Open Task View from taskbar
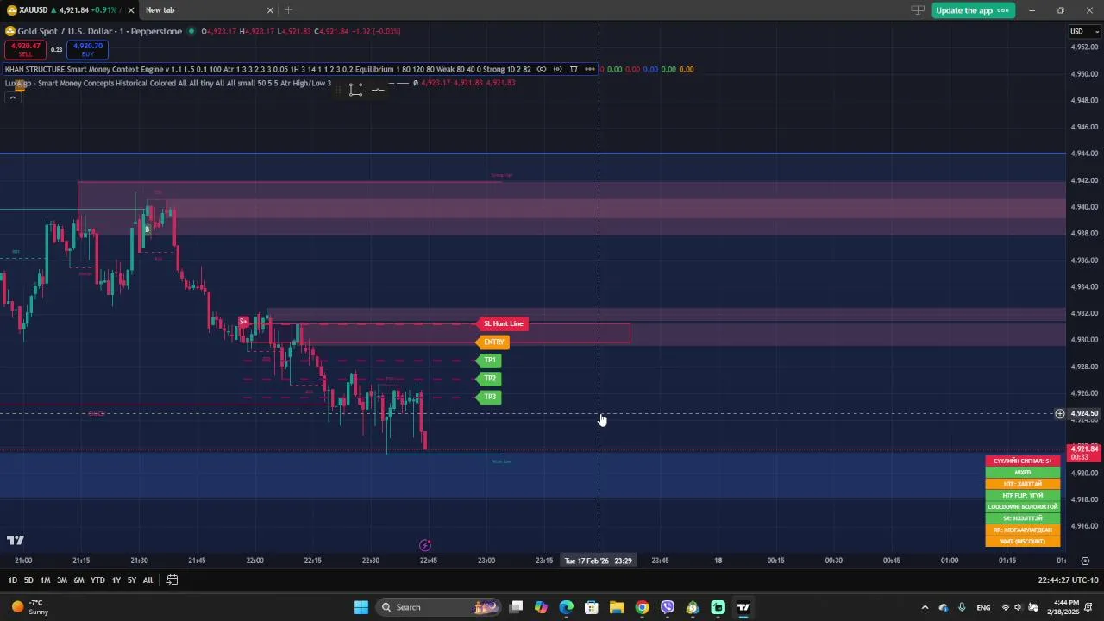The height and width of the screenshot is (621, 1104). coord(516,607)
